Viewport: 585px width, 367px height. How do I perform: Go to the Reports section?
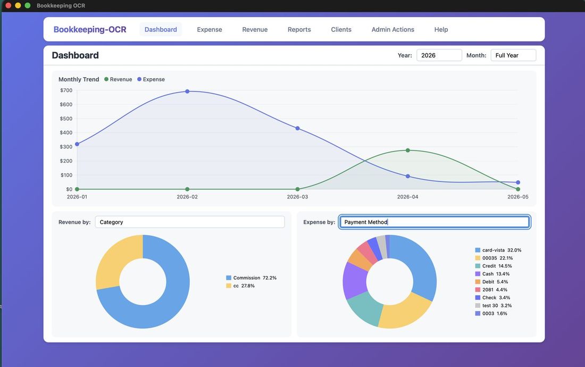[x=299, y=29]
